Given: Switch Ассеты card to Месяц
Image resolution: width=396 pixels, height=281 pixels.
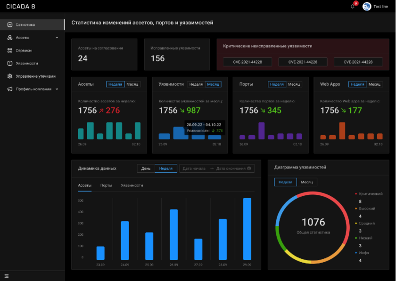Looking at the screenshot, I should point(132,84).
